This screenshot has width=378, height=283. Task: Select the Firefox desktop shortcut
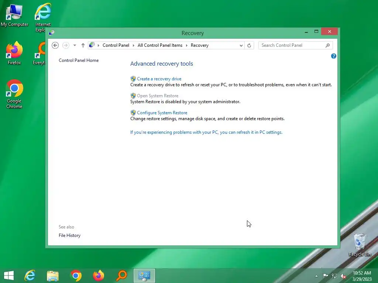(x=14, y=53)
